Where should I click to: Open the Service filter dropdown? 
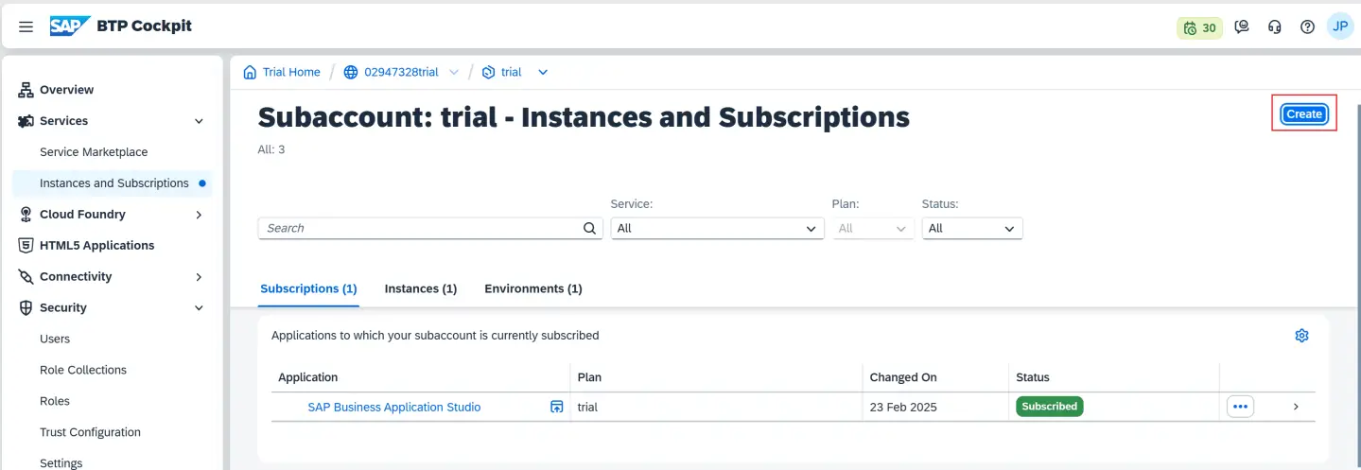point(717,228)
